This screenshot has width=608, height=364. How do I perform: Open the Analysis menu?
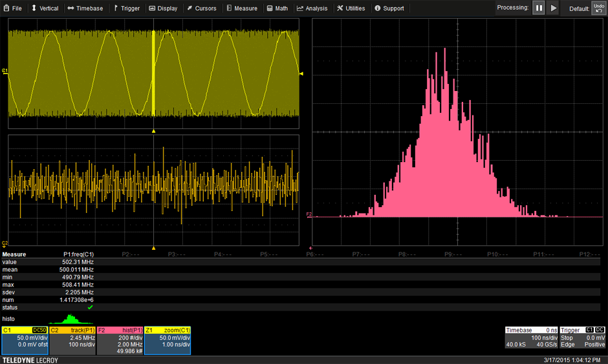tap(312, 8)
